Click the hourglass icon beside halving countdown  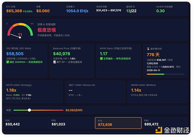pyautogui.click(x=147, y=48)
